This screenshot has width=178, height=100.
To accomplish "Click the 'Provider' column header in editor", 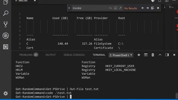I will tap(101, 18).
